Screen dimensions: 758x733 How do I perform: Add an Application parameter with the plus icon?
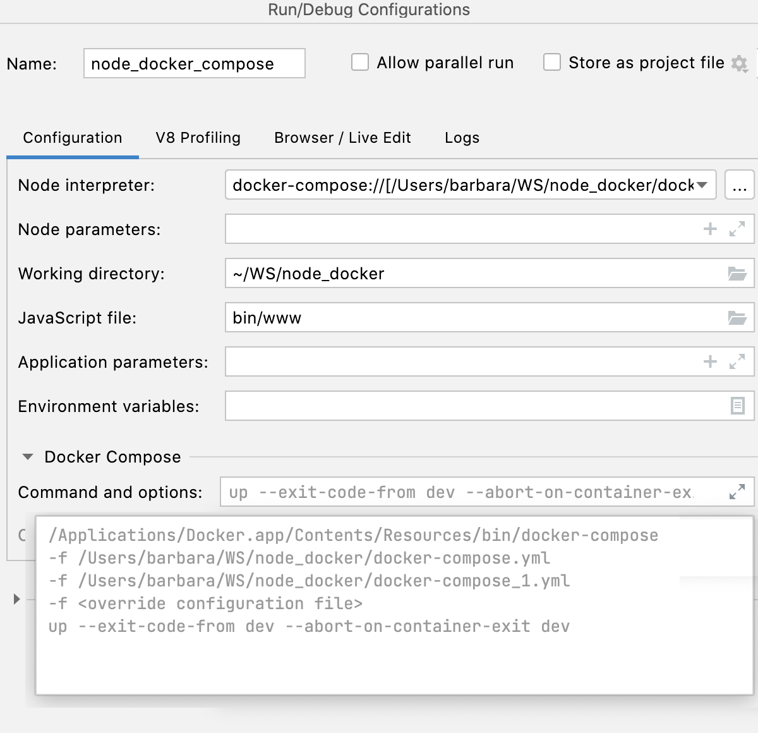click(709, 361)
